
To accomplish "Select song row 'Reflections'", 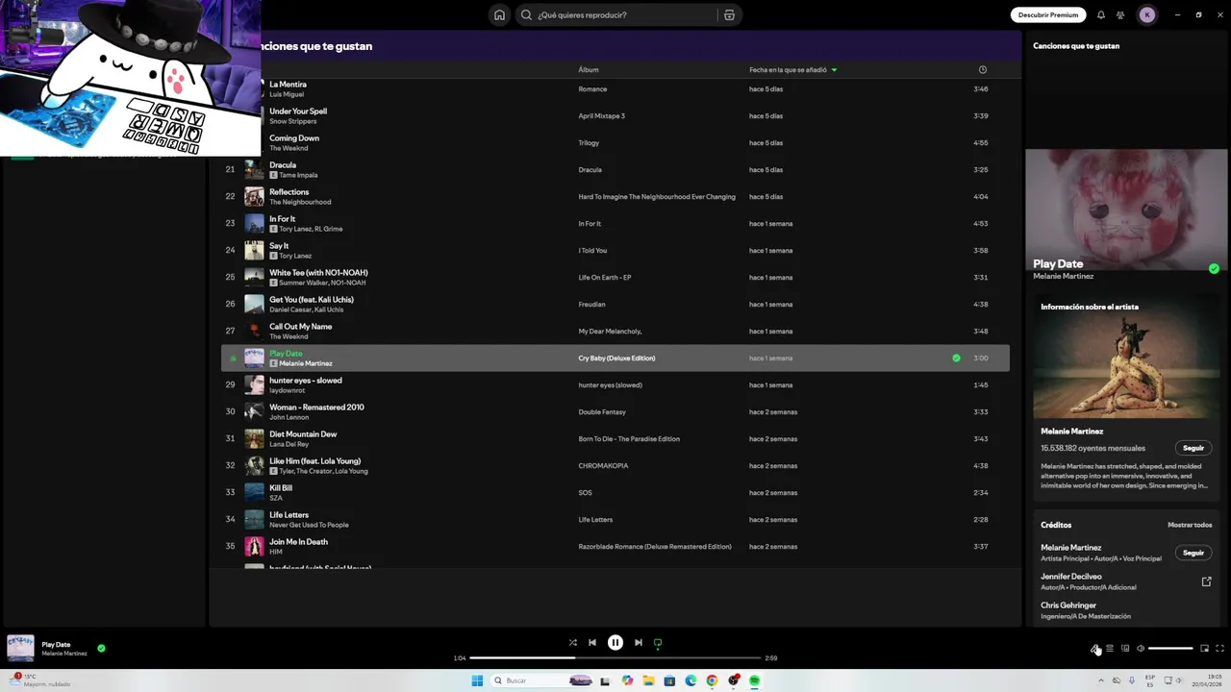I will (x=615, y=196).
